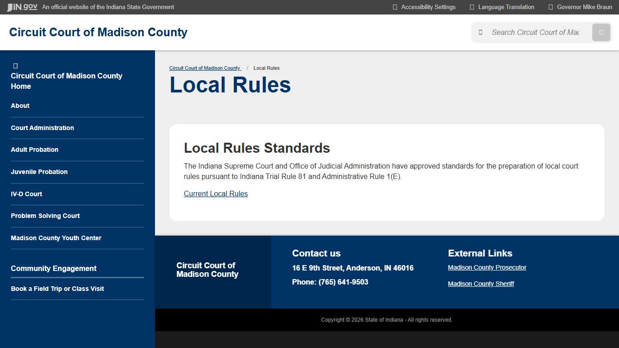
Task: Open Accessibility Settings from the top bar
Action: point(428,7)
